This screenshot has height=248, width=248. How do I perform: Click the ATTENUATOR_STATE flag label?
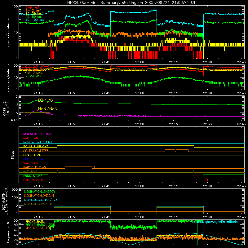click(x=38, y=134)
